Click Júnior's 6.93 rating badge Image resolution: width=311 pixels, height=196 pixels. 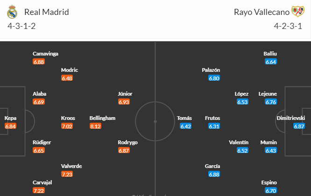point(124,102)
